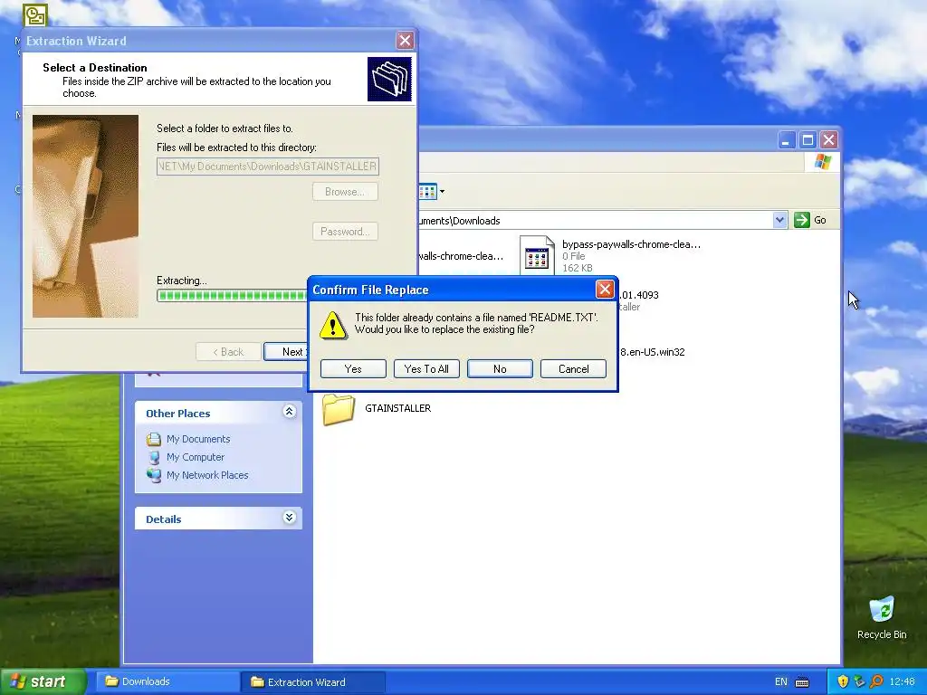Select the file ending 8.en-US.win32

coord(652,352)
